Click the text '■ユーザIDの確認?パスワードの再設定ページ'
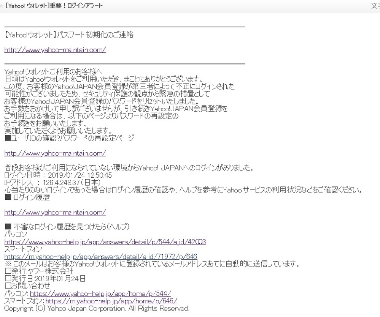Screen dimensions: 380x317 [x=69, y=138]
